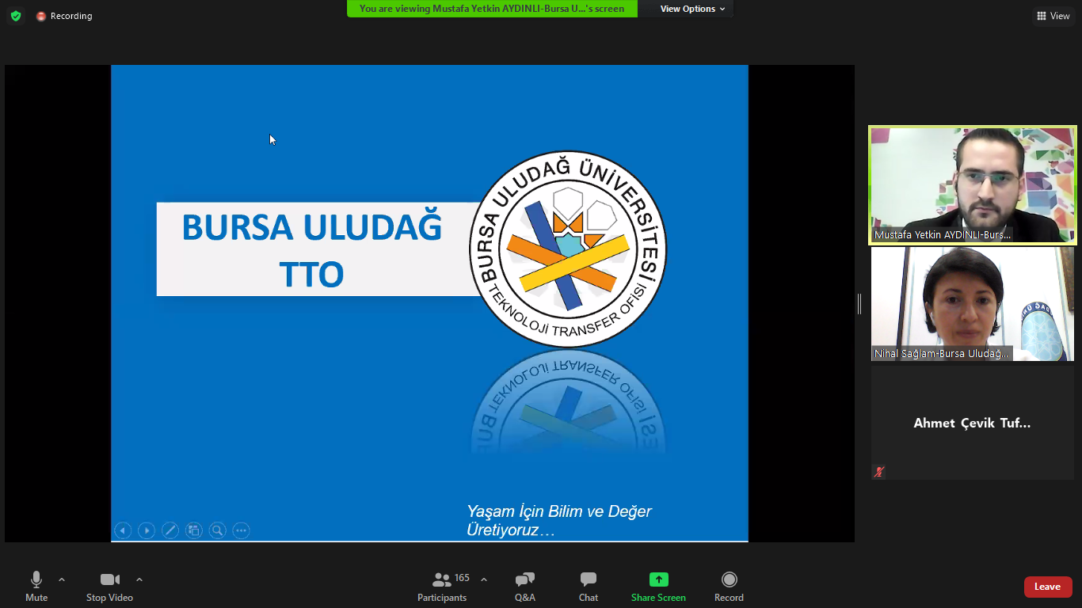Start recording with the Record button
The width and height of the screenshot is (1082, 608).
point(729,587)
